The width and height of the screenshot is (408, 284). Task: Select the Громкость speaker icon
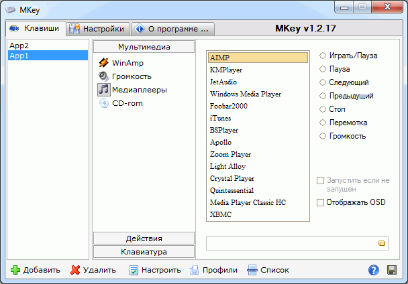click(103, 76)
